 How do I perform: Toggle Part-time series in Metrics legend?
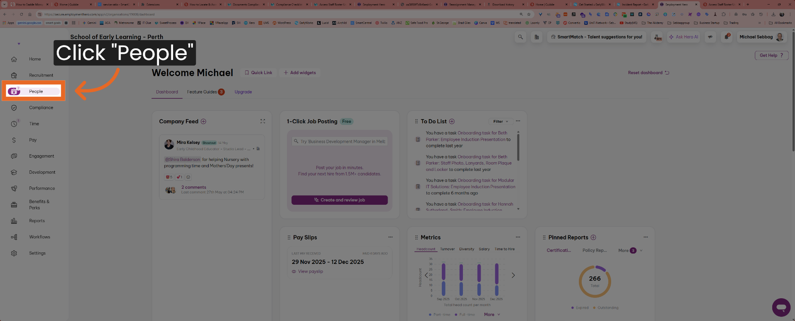click(440, 315)
